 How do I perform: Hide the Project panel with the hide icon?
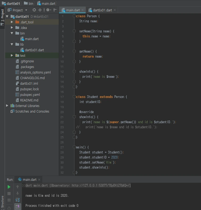coord(55,10)
